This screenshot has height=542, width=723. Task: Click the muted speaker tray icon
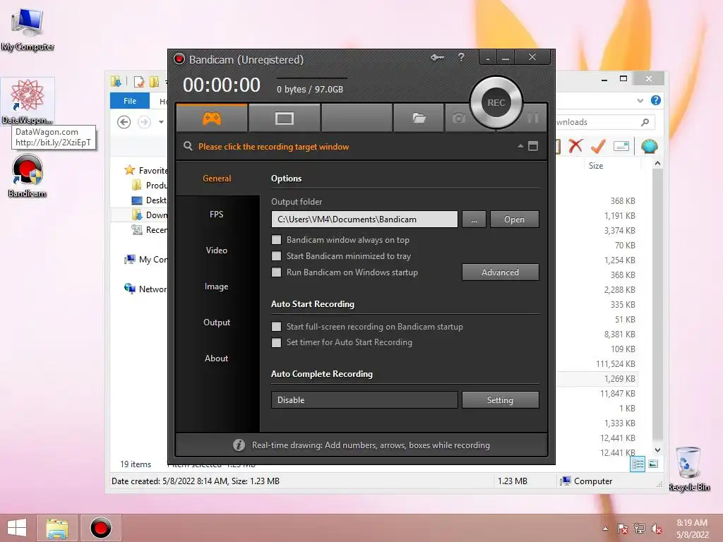(x=656, y=529)
